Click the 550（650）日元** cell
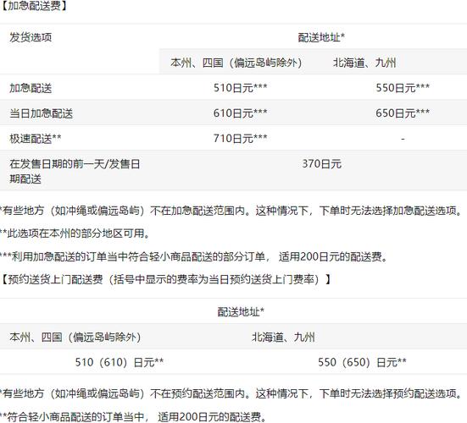 pos(362,362)
